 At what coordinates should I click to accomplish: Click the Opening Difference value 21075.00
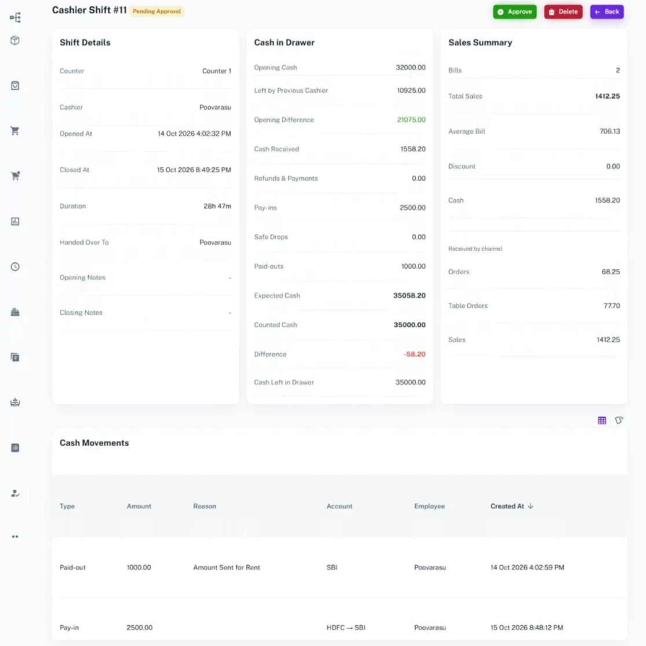(411, 119)
